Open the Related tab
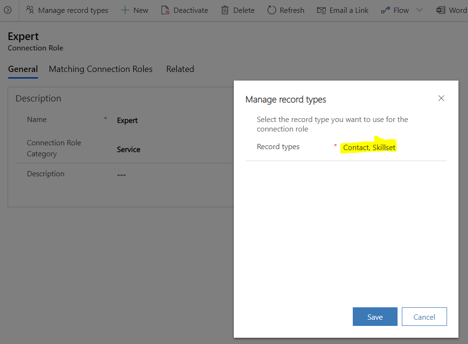The height and width of the screenshot is (344, 468). pyautogui.click(x=180, y=69)
